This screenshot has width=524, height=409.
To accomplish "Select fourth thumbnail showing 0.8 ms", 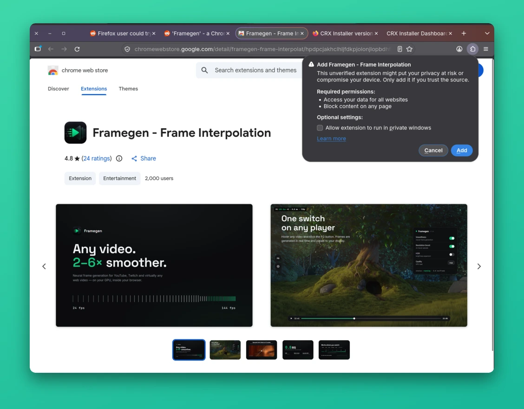I will point(298,350).
